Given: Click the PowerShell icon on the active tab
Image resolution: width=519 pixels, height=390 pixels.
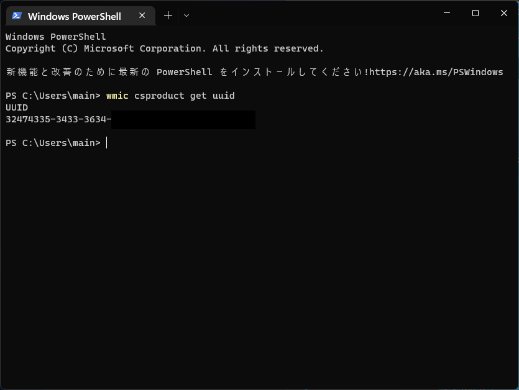Looking at the screenshot, I should coord(16,16).
